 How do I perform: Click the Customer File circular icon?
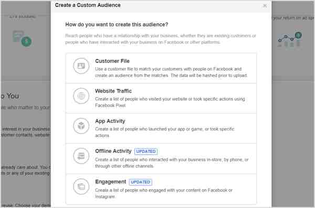coord(81,66)
